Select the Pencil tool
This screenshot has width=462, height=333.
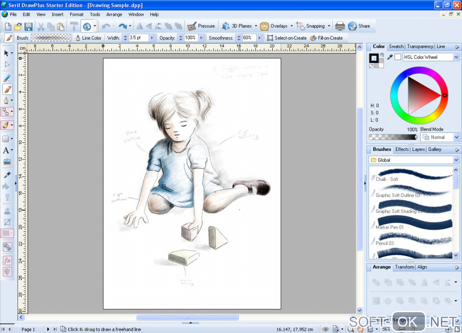coord(7,78)
